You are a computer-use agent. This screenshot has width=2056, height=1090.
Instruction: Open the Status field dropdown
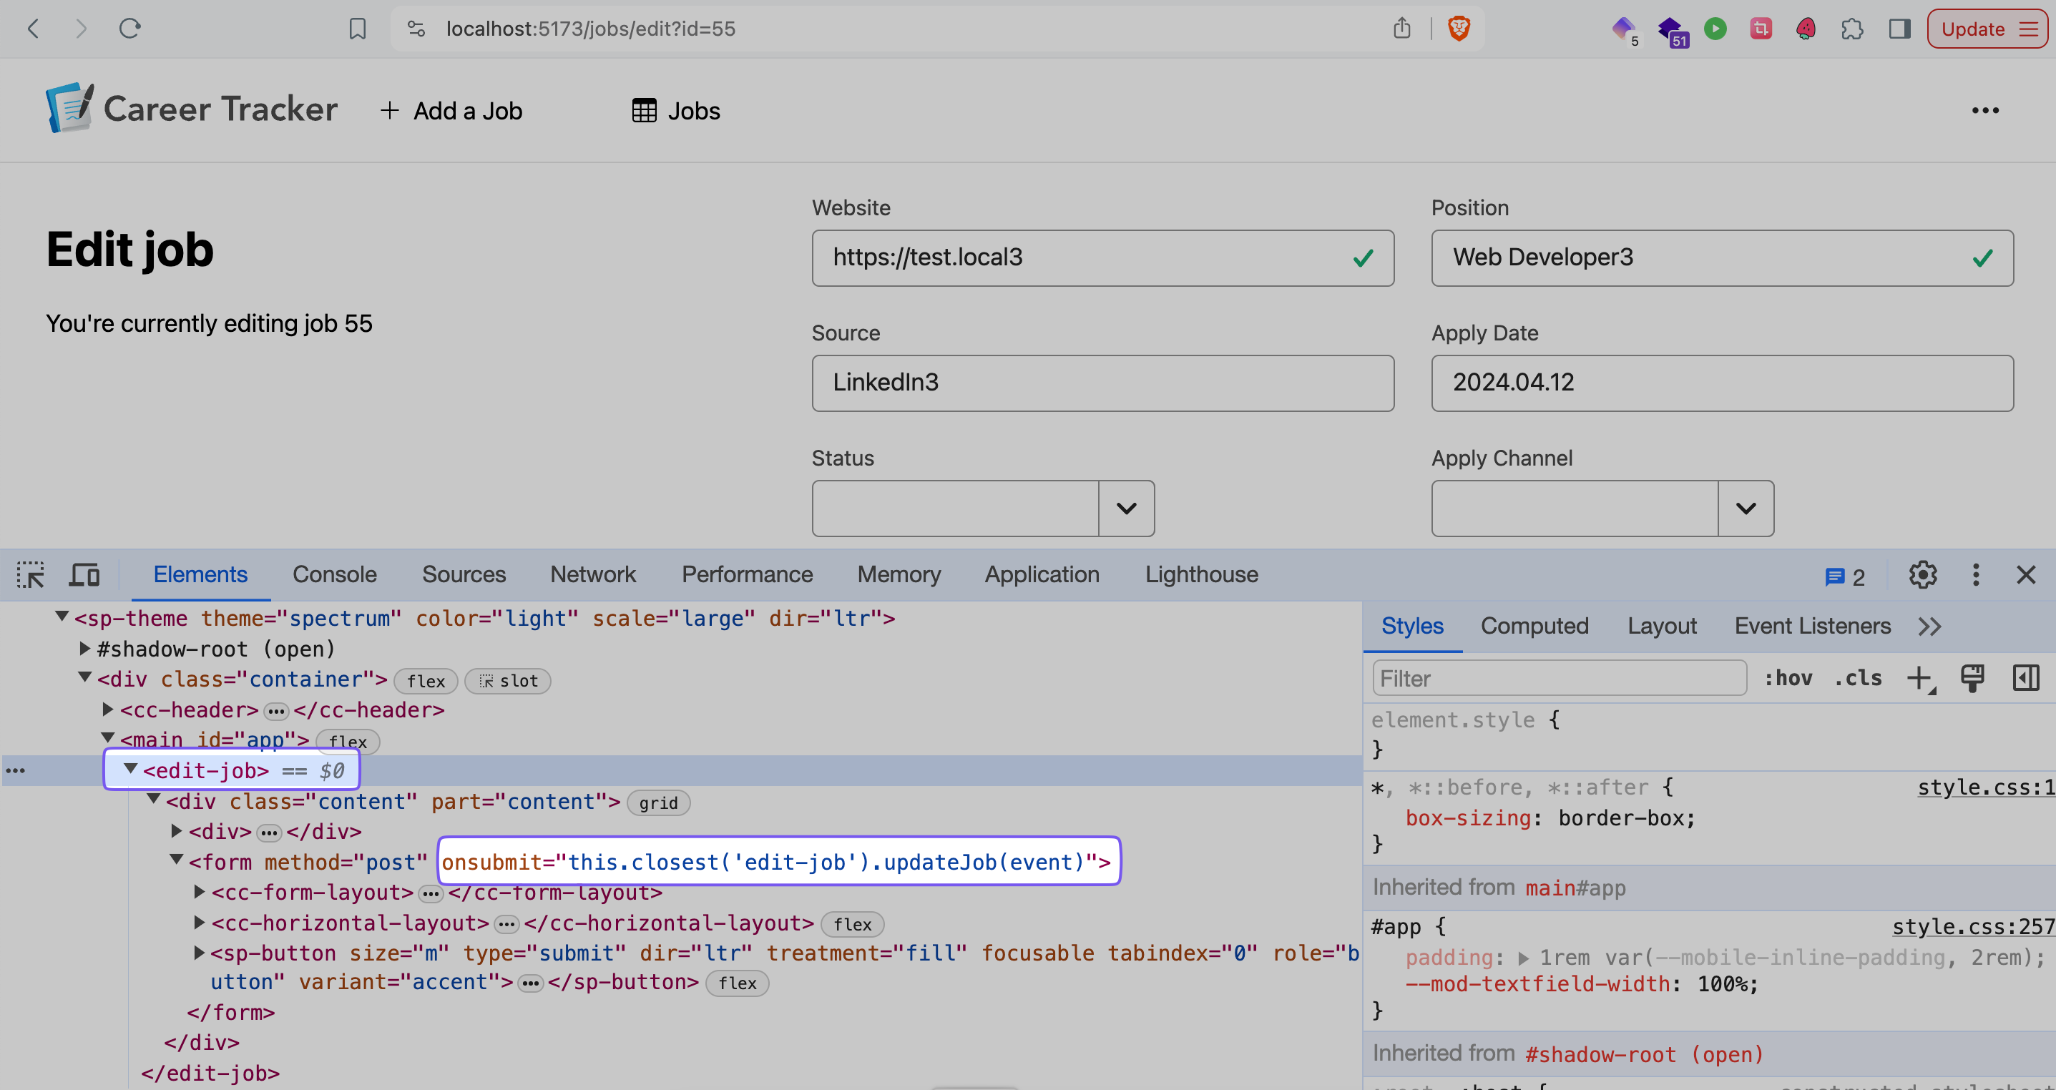[x=1126, y=507]
